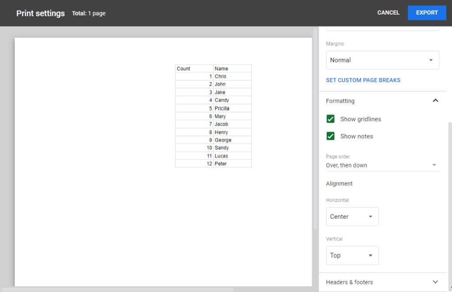Screen dimensions: 452x292
Task: Click the Henry cell in preview
Action: [232, 132]
